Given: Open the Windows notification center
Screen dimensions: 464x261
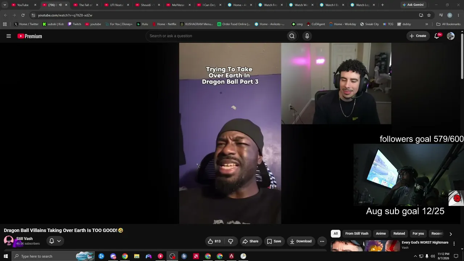Looking at the screenshot, I should (456, 256).
